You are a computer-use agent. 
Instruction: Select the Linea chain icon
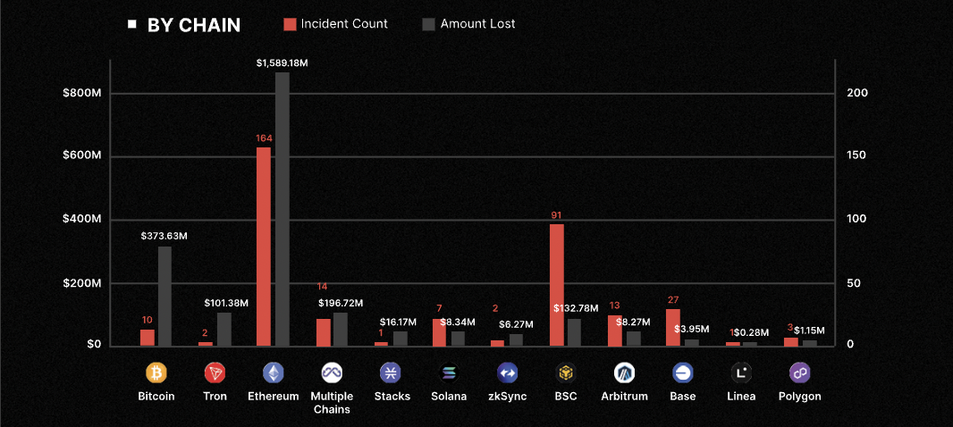point(741,372)
